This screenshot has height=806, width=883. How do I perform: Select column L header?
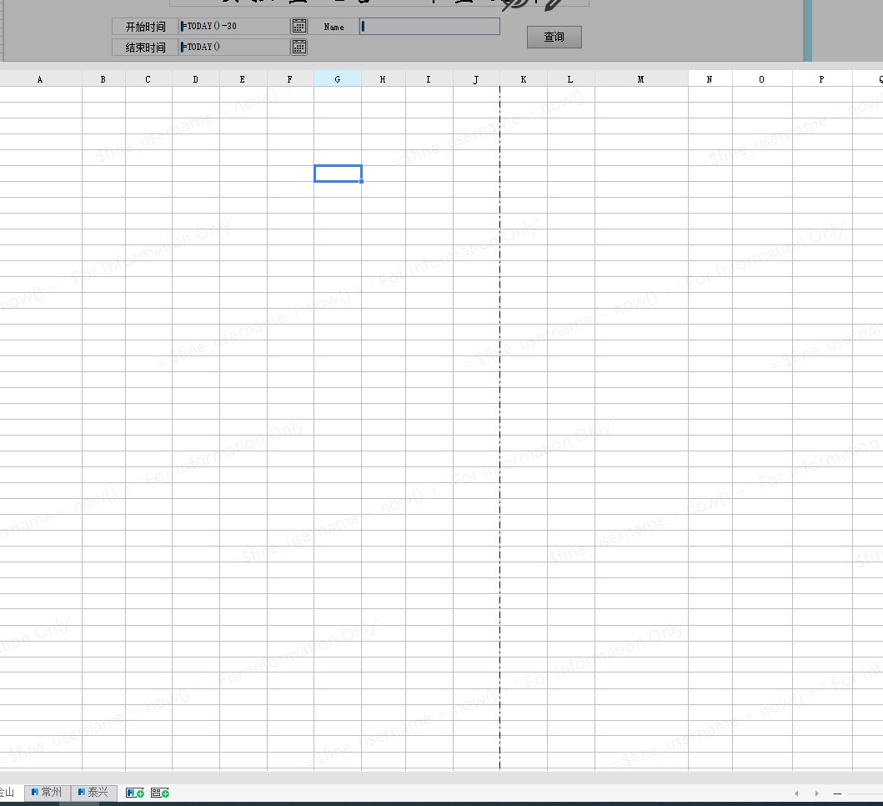(x=571, y=79)
